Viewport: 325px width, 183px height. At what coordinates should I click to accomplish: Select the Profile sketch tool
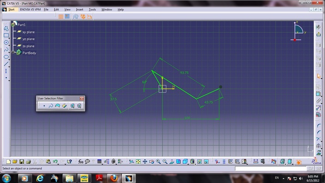(x=6, y=29)
